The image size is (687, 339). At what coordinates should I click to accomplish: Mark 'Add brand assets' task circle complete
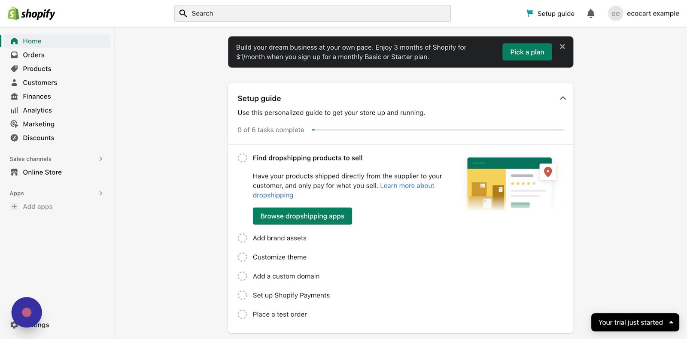242,238
